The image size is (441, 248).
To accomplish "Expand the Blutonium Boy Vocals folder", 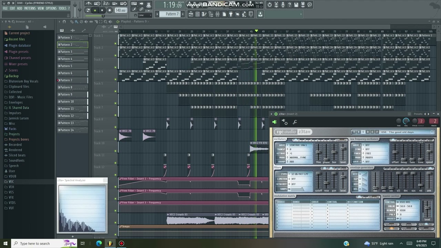I will pyautogui.click(x=23, y=81).
